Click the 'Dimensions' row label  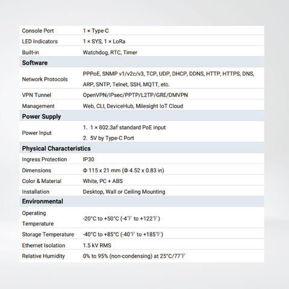37,170
